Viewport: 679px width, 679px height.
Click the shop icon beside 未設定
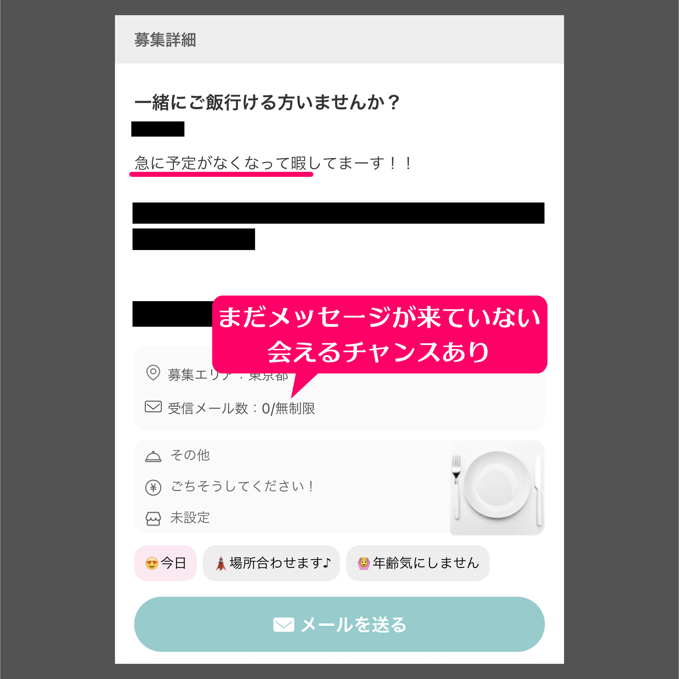click(153, 518)
